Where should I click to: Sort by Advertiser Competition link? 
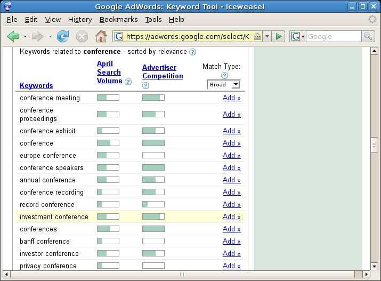click(x=163, y=71)
